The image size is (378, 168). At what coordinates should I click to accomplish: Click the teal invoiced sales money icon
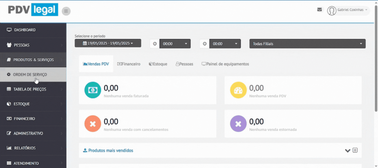pos(92,90)
